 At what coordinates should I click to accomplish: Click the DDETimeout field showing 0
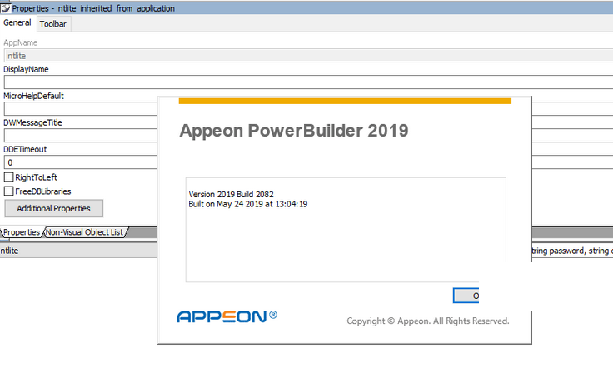[81, 162]
